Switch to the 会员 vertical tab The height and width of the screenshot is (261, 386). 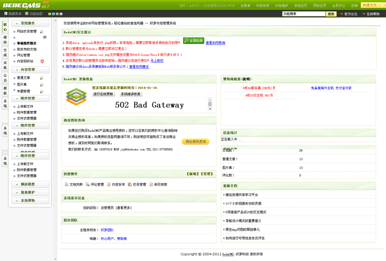click(x=5, y=78)
